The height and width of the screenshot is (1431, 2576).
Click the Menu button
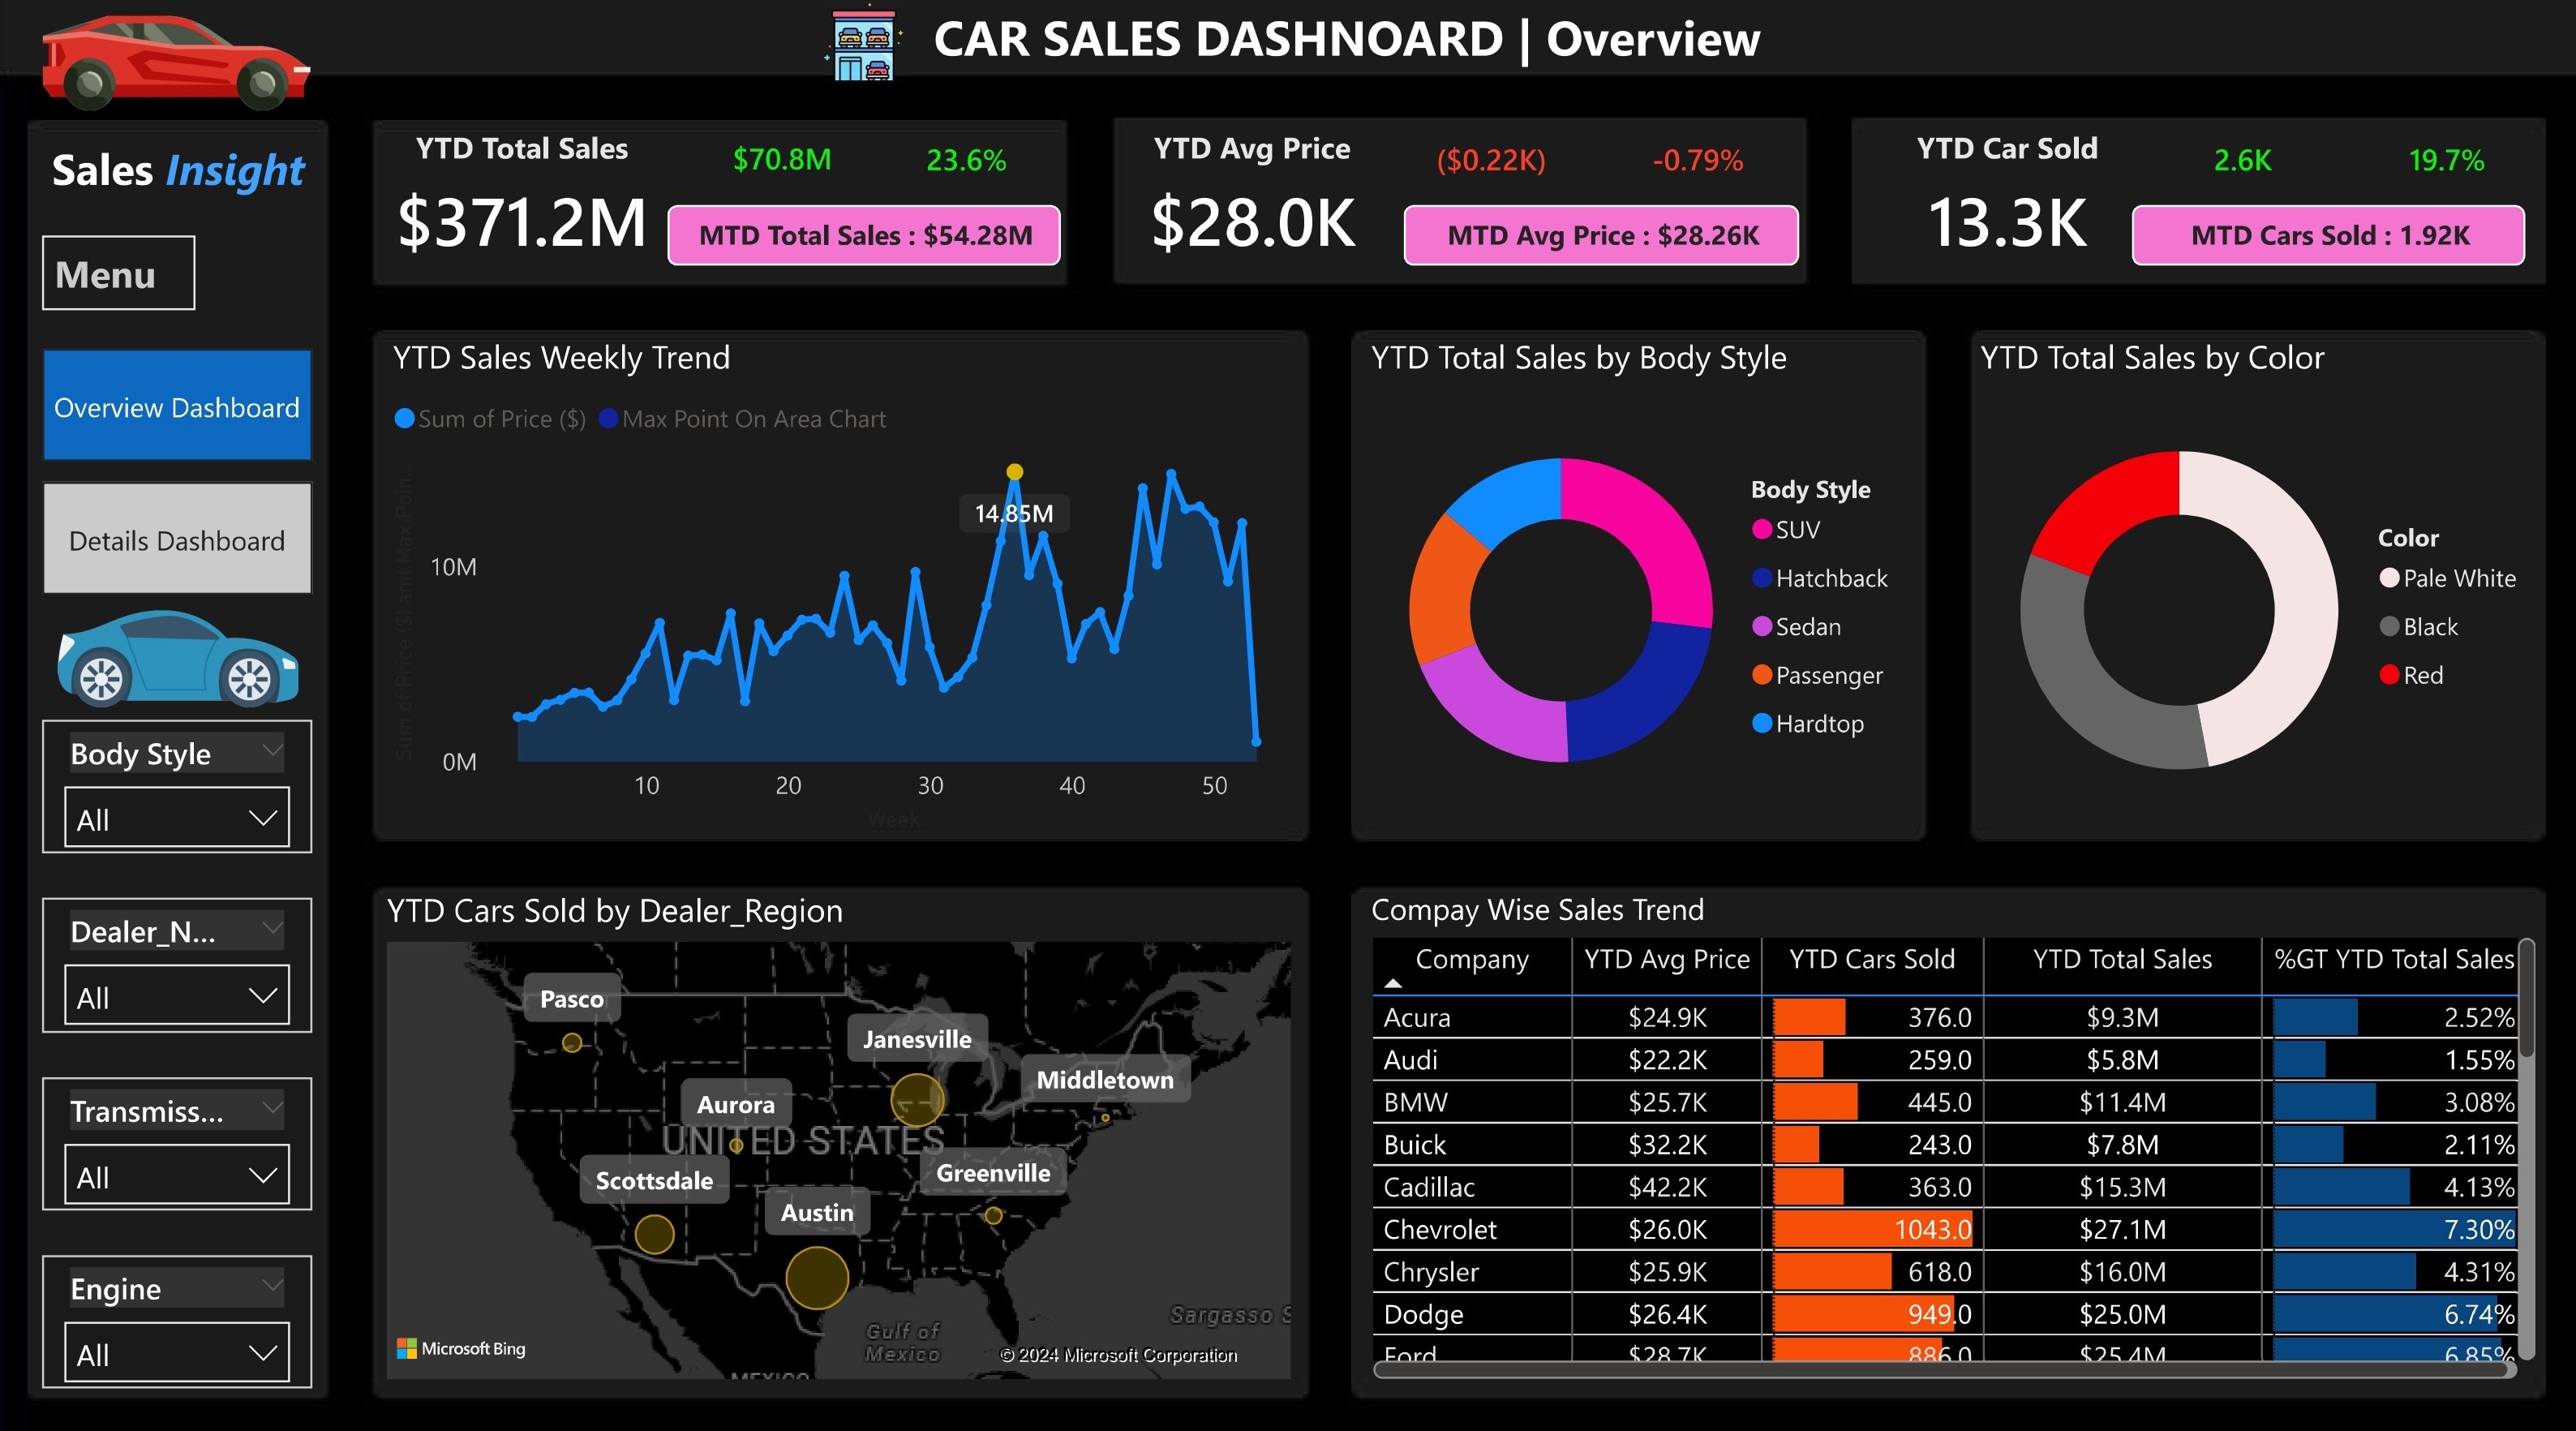[118, 273]
